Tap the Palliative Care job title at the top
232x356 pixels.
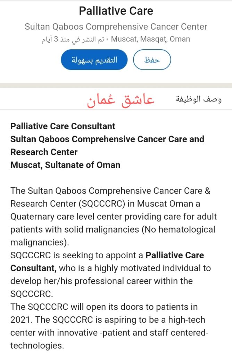pos(116,11)
